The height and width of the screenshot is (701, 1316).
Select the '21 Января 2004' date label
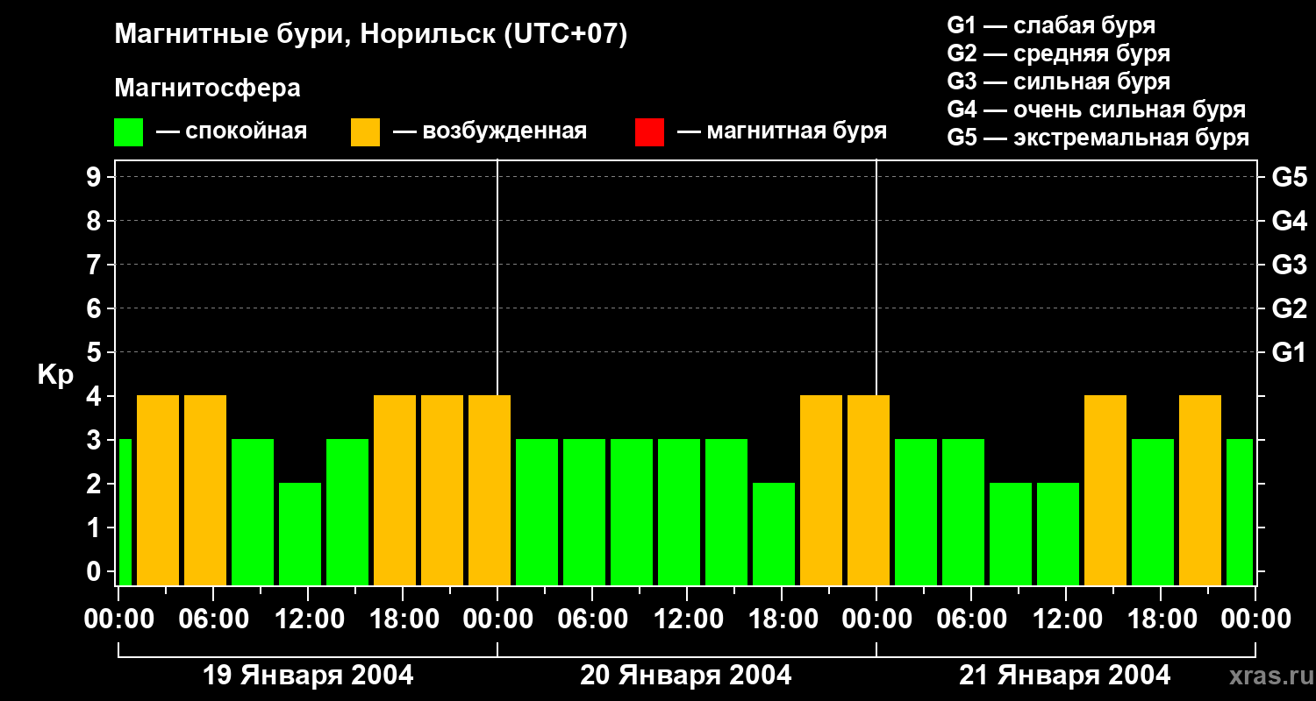pos(1064,676)
